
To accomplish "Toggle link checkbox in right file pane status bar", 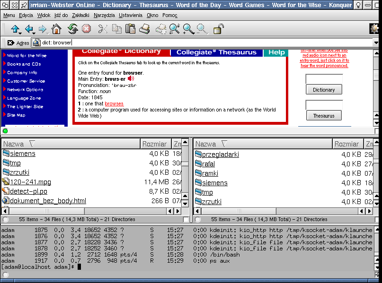I will coord(377,219).
